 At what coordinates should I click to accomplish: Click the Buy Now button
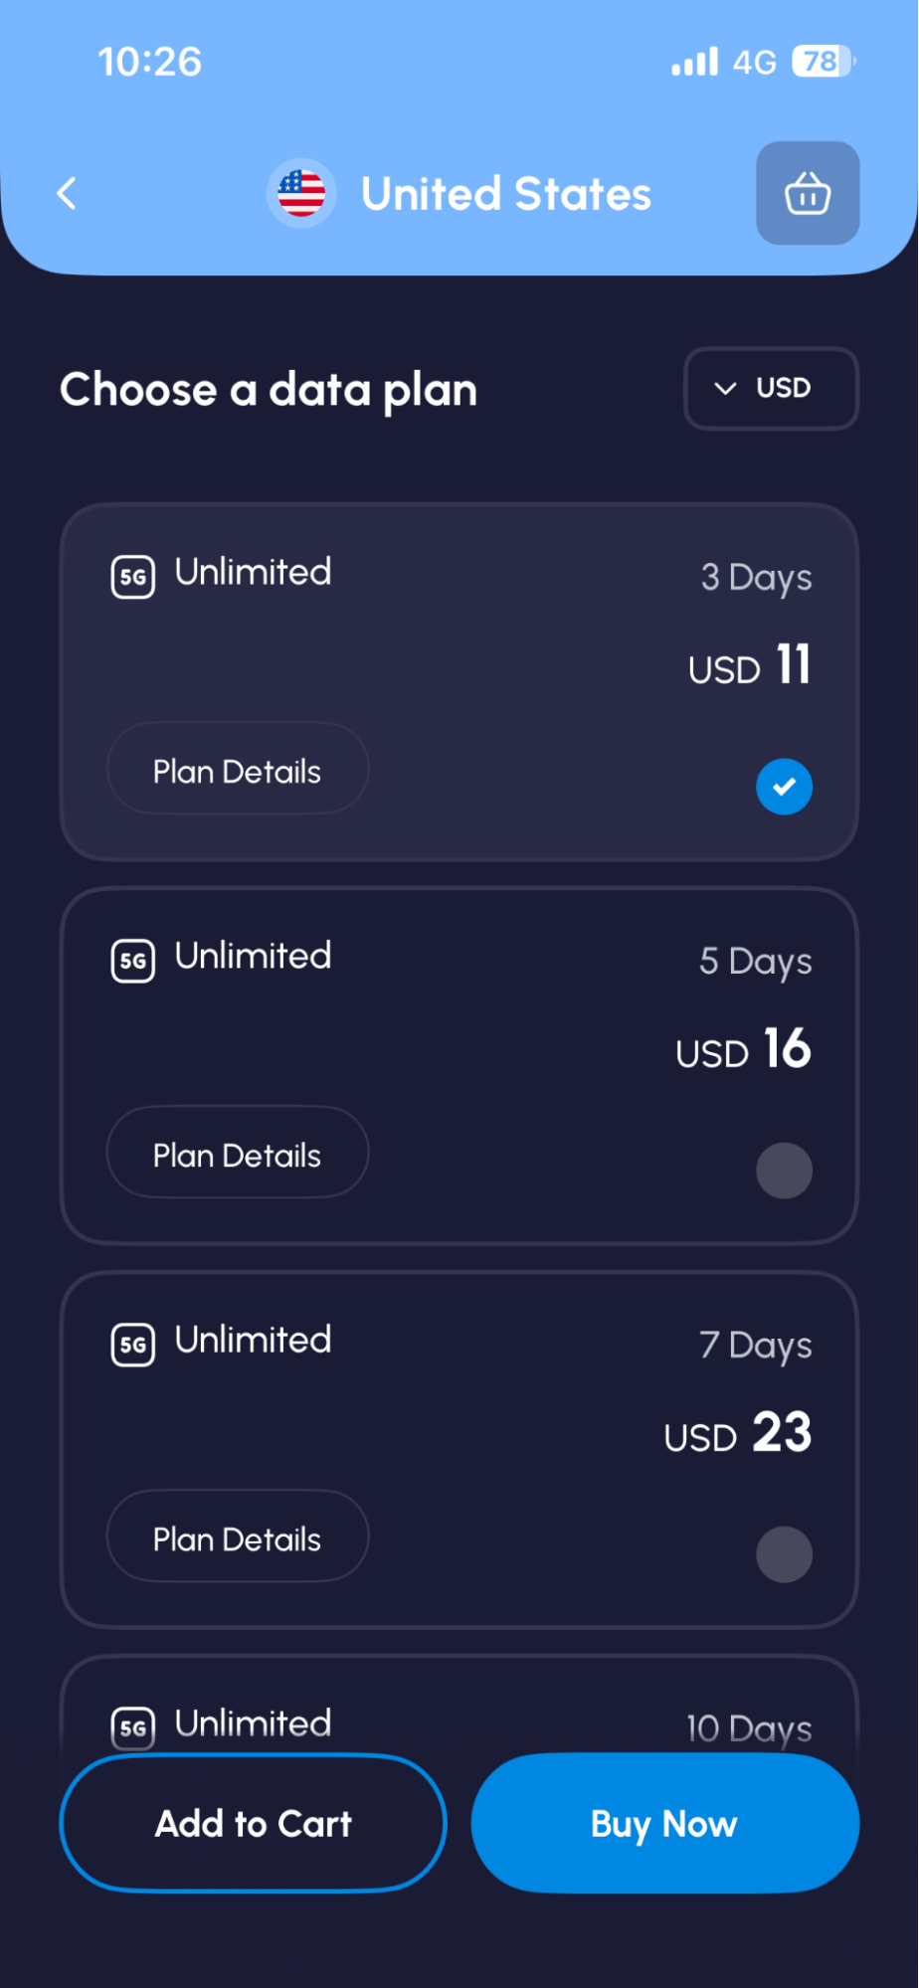(x=664, y=1823)
